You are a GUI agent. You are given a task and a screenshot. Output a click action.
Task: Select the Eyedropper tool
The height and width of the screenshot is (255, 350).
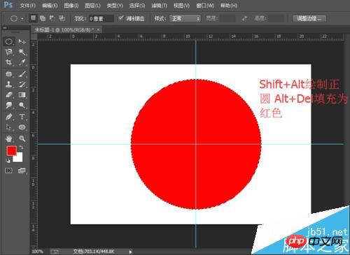click(x=22, y=62)
